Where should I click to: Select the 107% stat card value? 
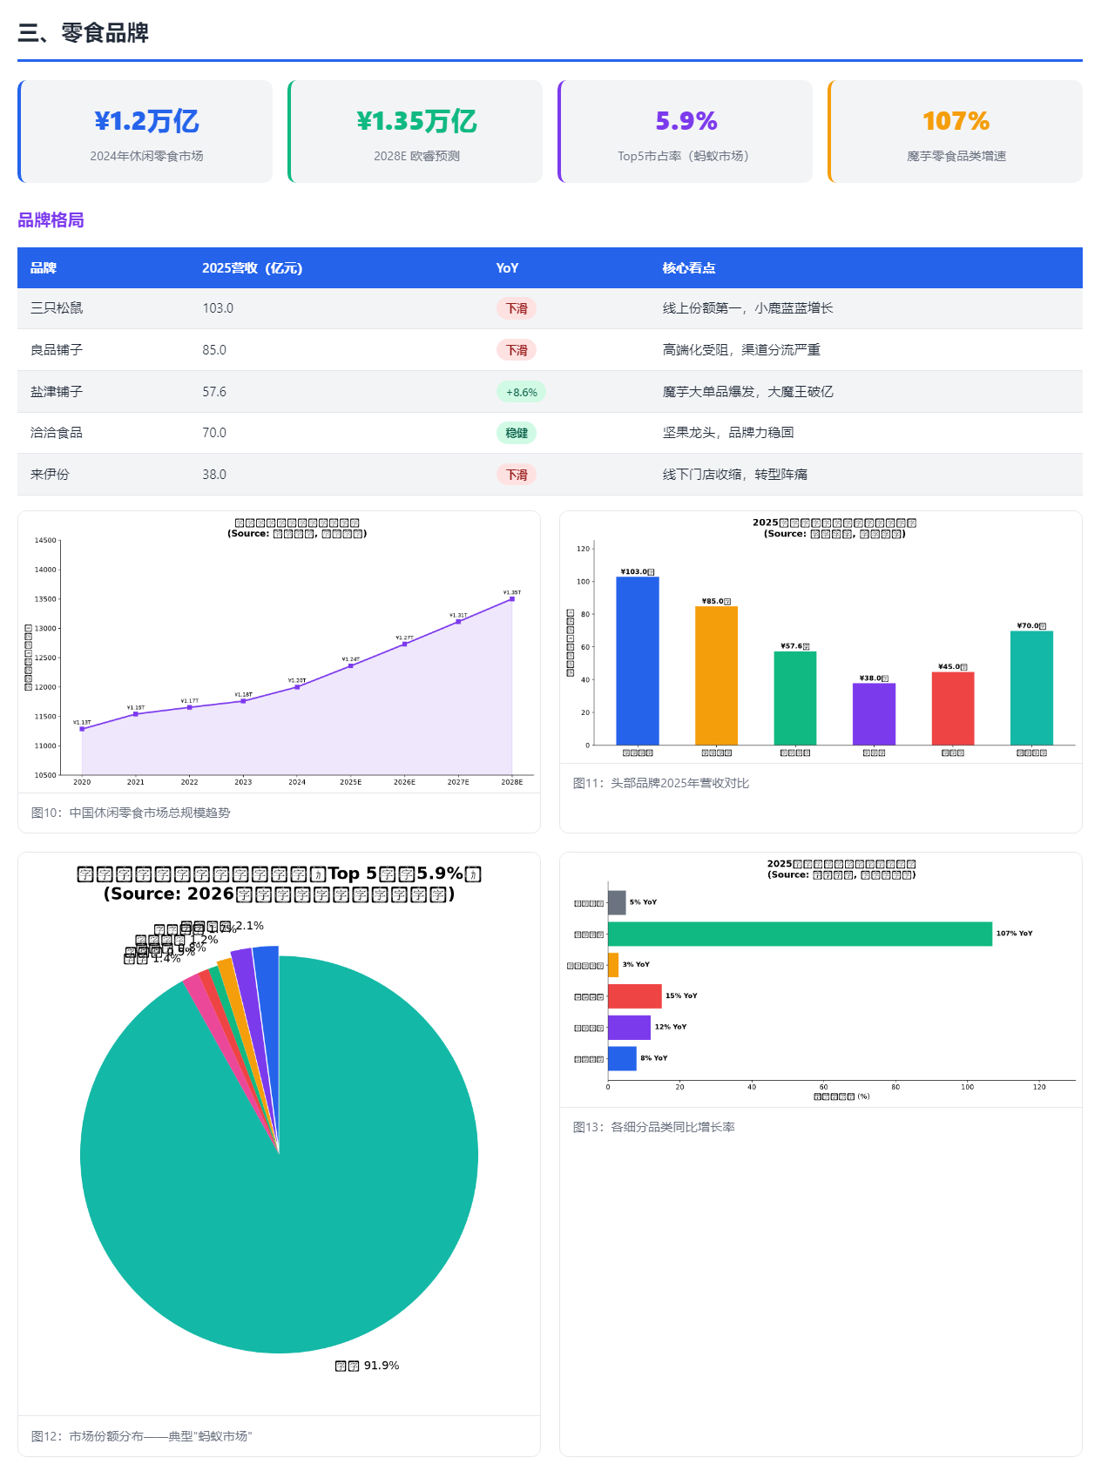click(956, 121)
